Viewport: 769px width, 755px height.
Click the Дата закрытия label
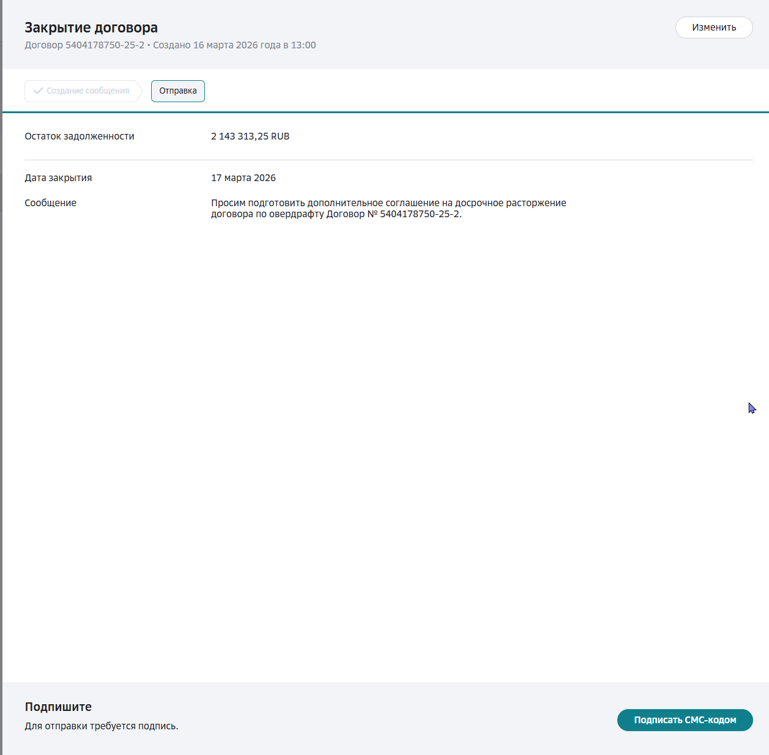click(x=58, y=178)
